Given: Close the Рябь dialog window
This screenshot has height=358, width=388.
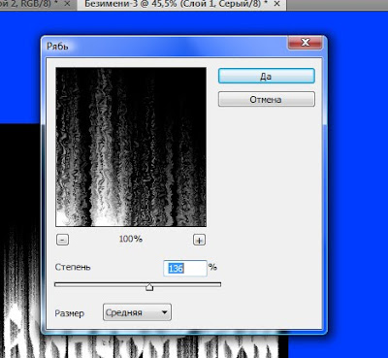Looking at the screenshot, I should pos(305,43).
